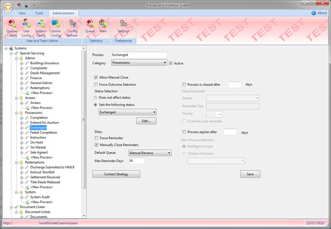Click the Max Reminder Days input field
The width and height of the screenshot is (331, 229).
pos(137,161)
